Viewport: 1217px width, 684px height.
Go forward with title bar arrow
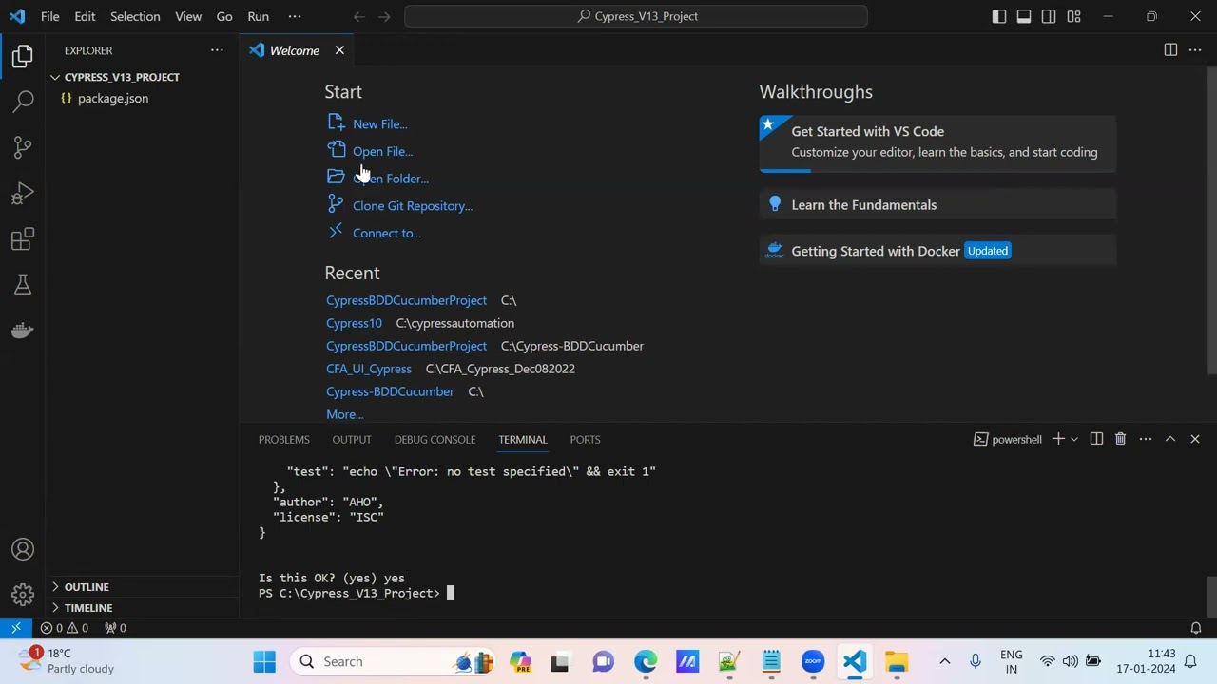point(384,16)
